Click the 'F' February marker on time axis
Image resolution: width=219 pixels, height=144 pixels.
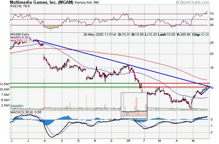tap(144, 141)
